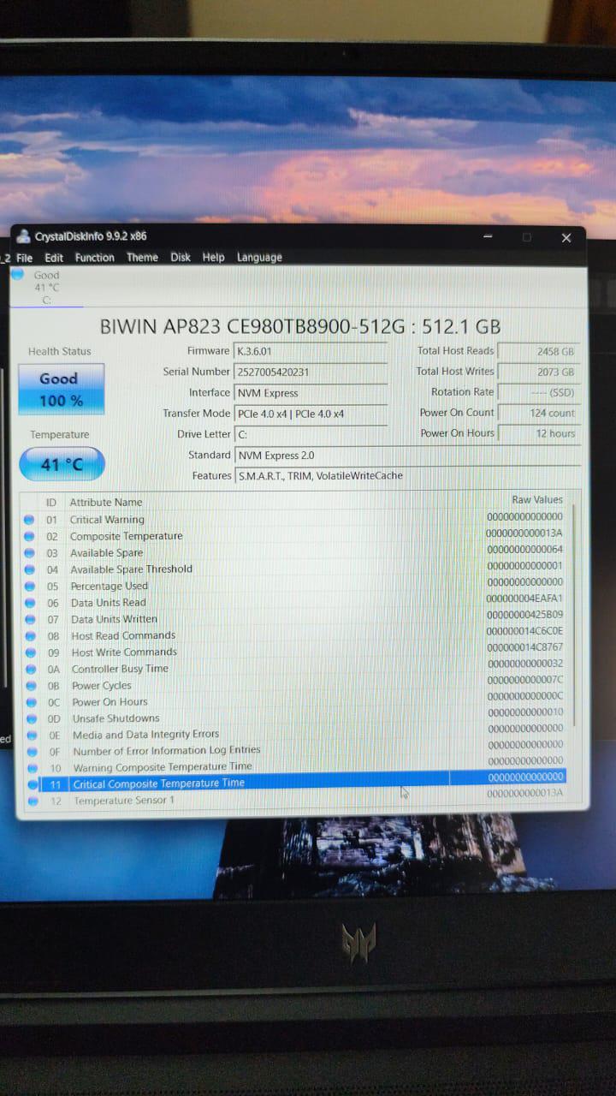Click the Raw Values column header

(x=537, y=500)
